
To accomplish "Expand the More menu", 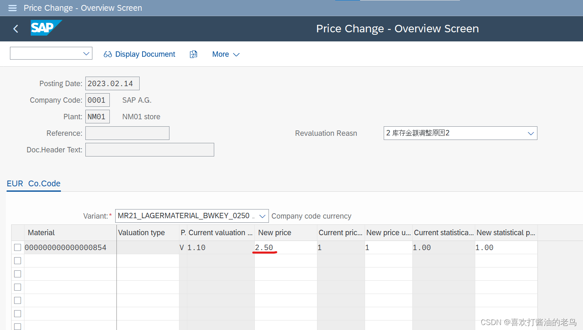I will (x=225, y=54).
